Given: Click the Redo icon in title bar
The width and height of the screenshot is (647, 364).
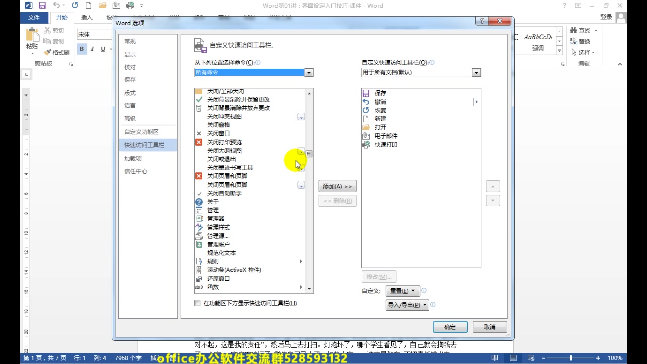Looking at the screenshot, I should (75, 6).
